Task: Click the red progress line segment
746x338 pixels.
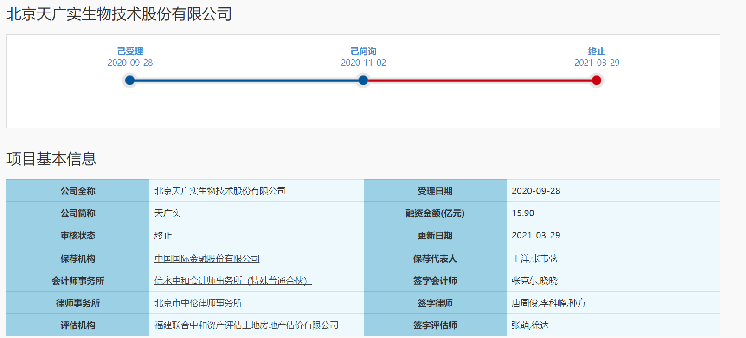Action: pyautogui.click(x=480, y=81)
